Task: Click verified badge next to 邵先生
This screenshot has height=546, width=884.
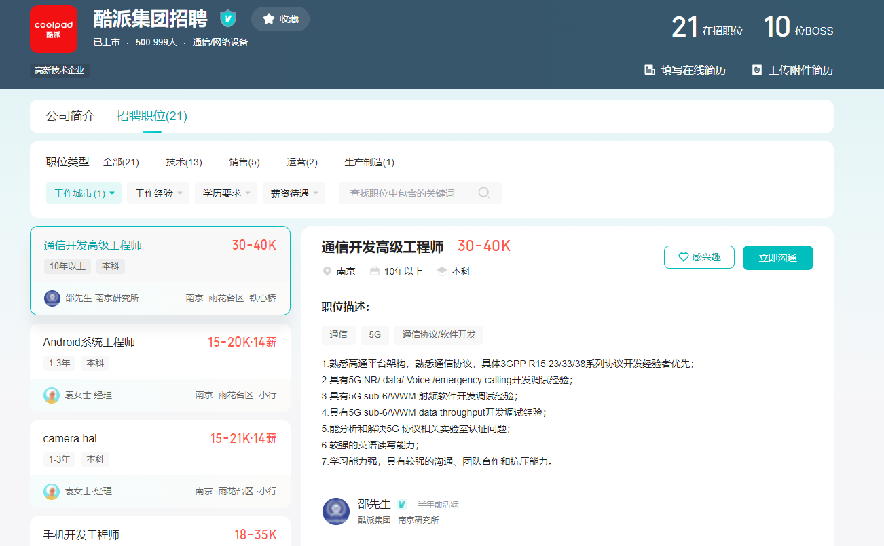Action: pos(401,505)
